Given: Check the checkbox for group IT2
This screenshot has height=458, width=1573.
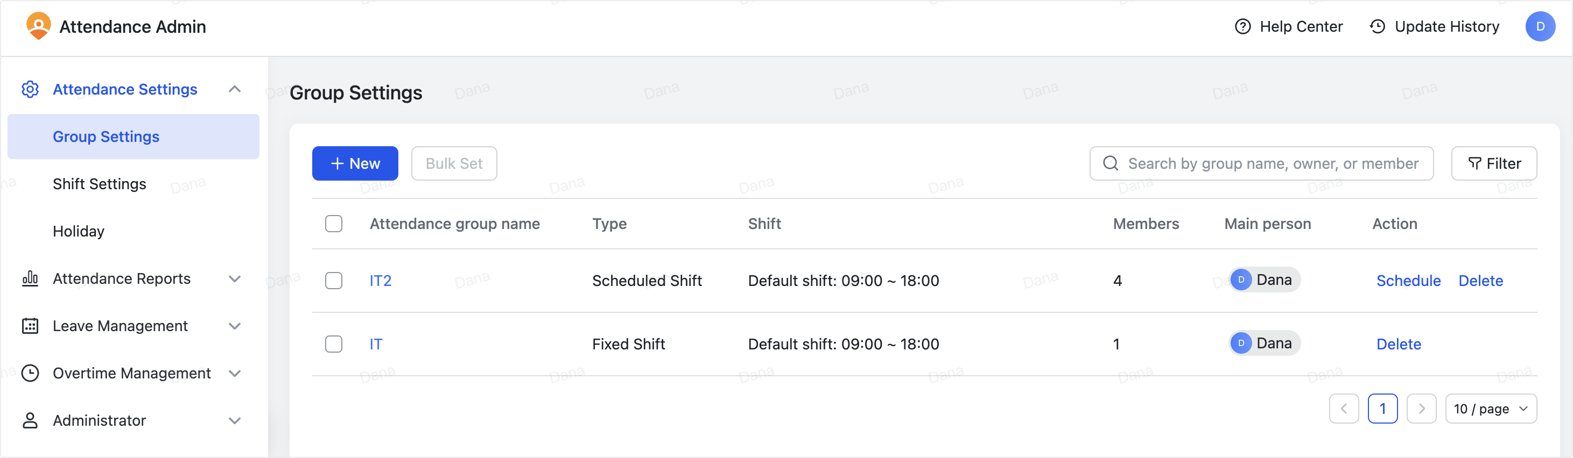Looking at the screenshot, I should [x=334, y=281].
